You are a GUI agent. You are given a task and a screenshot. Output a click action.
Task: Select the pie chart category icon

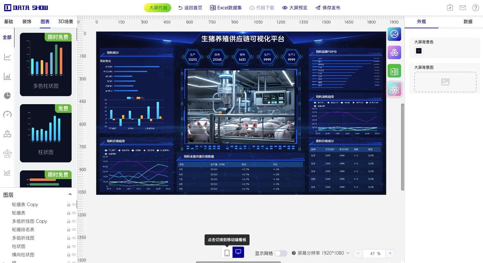(7, 95)
